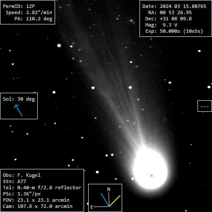Click the yellow motion vector line
This screenshot has width=212, height=212.
click(x=115, y=201)
